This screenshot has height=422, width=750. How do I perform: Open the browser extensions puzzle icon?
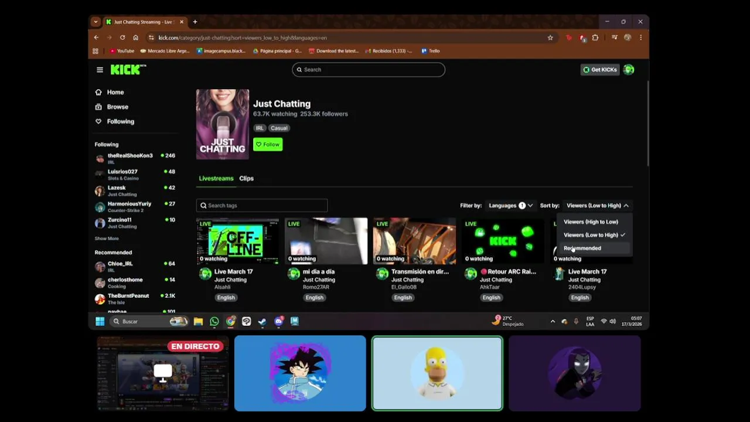tap(595, 38)
